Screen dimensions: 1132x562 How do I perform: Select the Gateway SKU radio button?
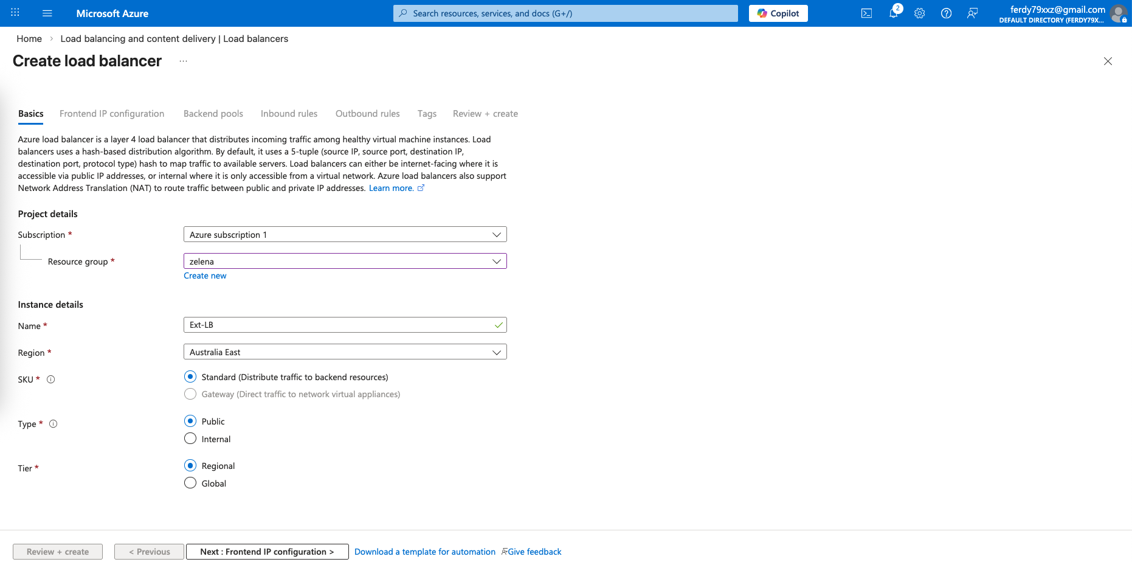coord(190,394)
